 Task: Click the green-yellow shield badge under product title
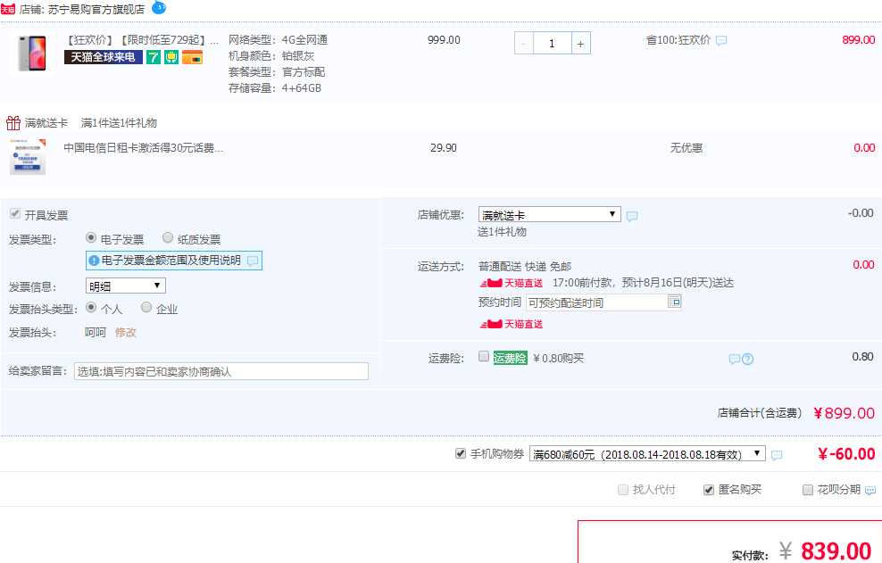click(x=171, y=57)
